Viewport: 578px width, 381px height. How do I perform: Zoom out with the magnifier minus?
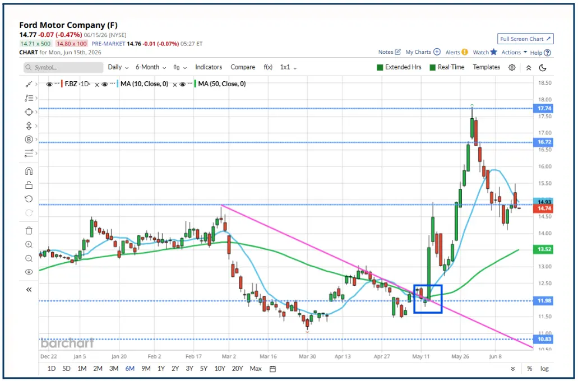(x=29, y=259)
